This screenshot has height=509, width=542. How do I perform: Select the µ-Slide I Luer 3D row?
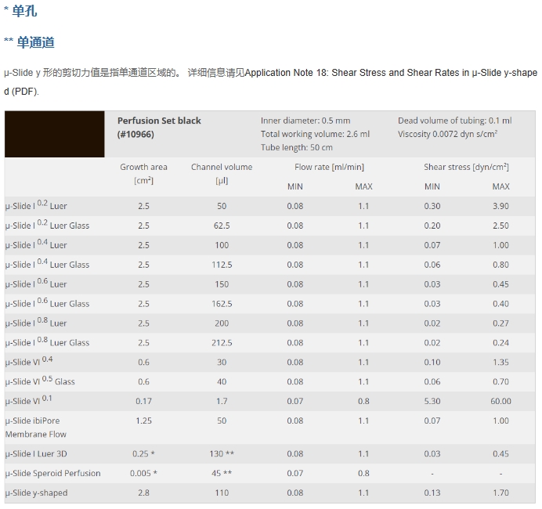[270, 453]
